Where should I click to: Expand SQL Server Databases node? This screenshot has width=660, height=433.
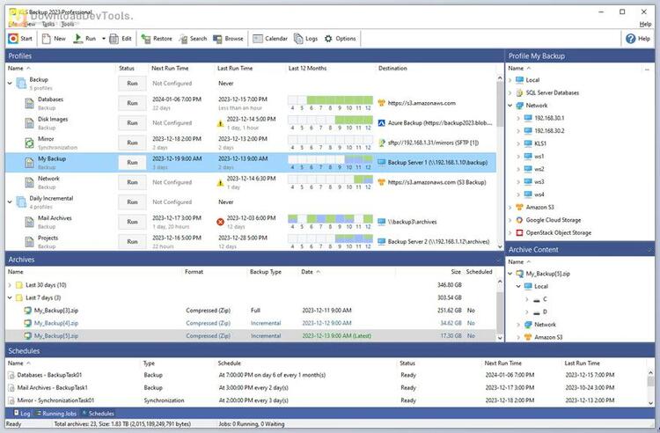click(x=510, y=92)
